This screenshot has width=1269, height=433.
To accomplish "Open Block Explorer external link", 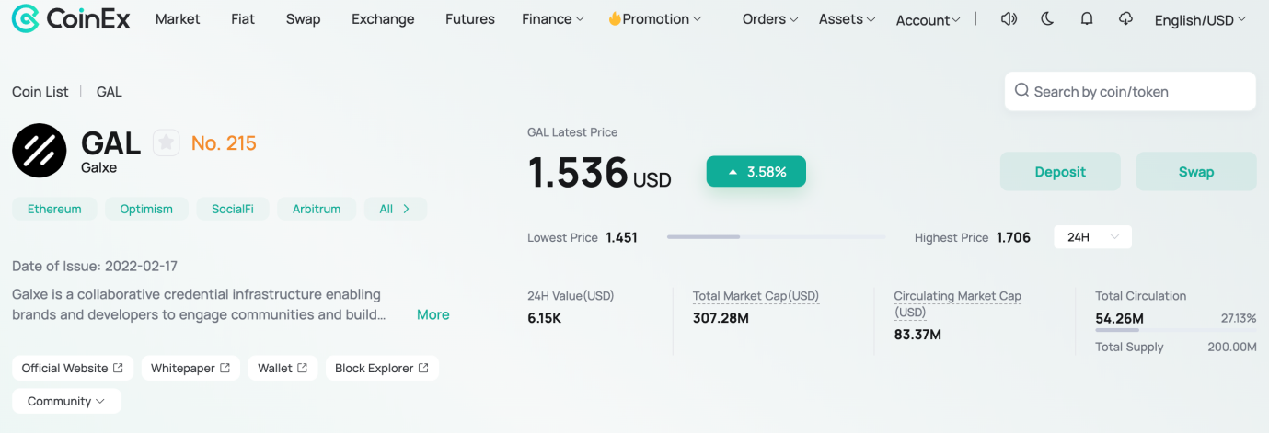I will coord(382,368).
